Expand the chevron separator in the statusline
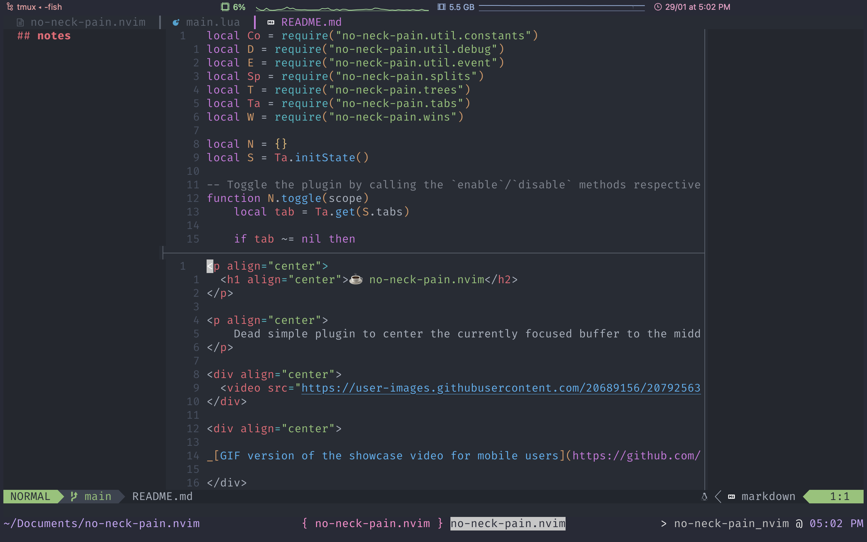The height and width of the screenshot is (542, 867). click(x=718, y=497)
